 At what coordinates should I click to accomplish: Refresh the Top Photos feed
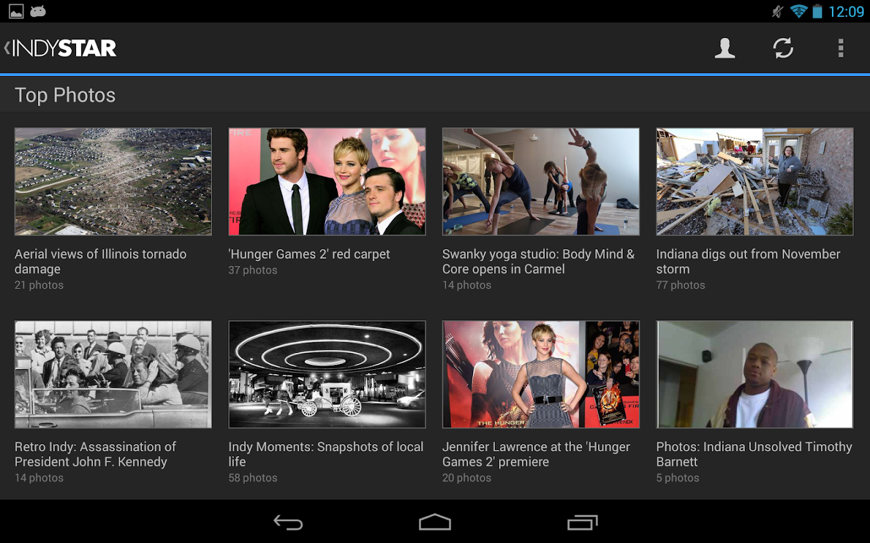click(783, 48)
